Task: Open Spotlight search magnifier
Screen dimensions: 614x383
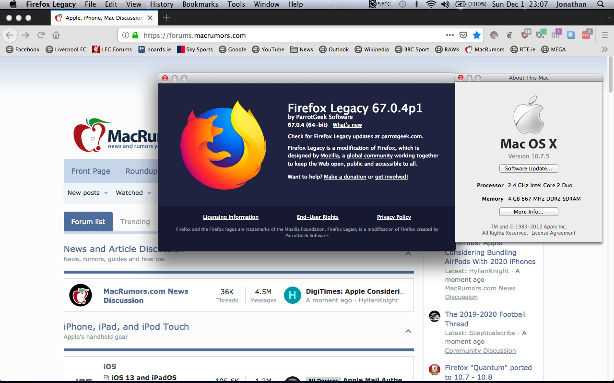Action: click(601, 4)
